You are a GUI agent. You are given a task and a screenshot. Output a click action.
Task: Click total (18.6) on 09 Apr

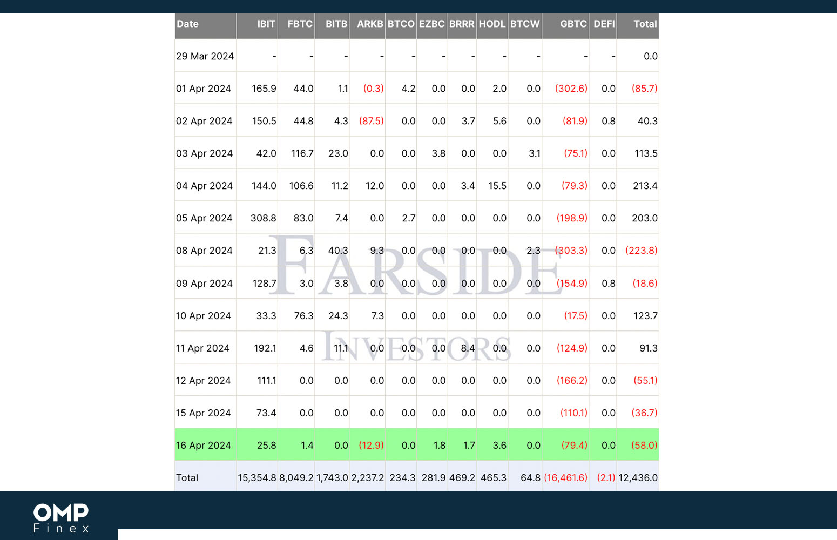click(645, 283)
